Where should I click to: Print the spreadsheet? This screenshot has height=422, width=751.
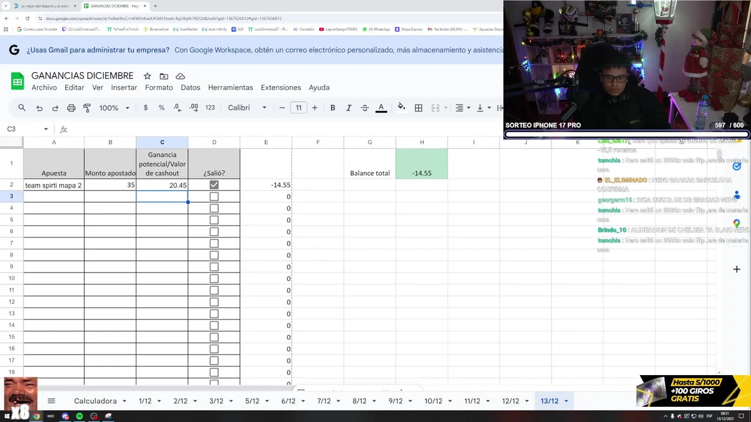pos(71,108)
